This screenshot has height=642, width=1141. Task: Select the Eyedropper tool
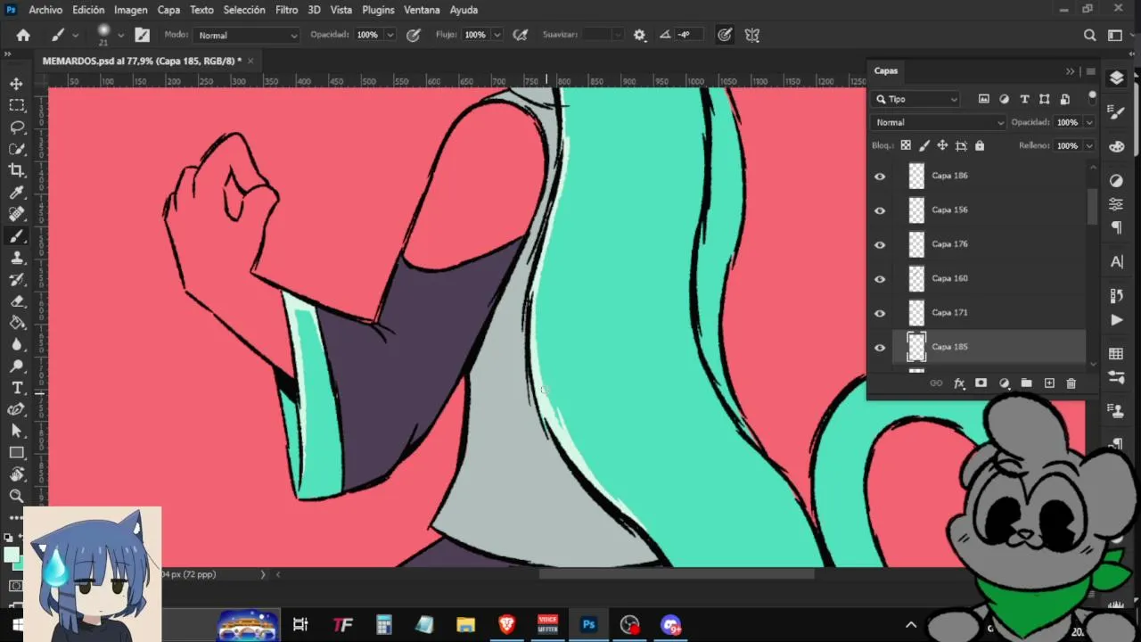16,193
